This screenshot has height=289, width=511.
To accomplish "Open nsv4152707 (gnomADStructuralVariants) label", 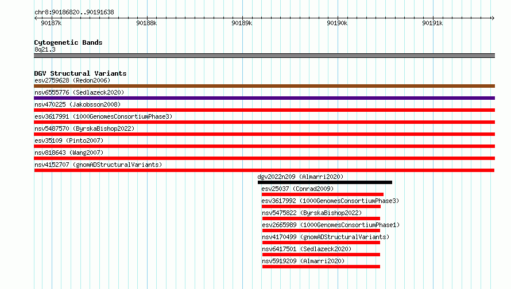I will tap(98, 165).
